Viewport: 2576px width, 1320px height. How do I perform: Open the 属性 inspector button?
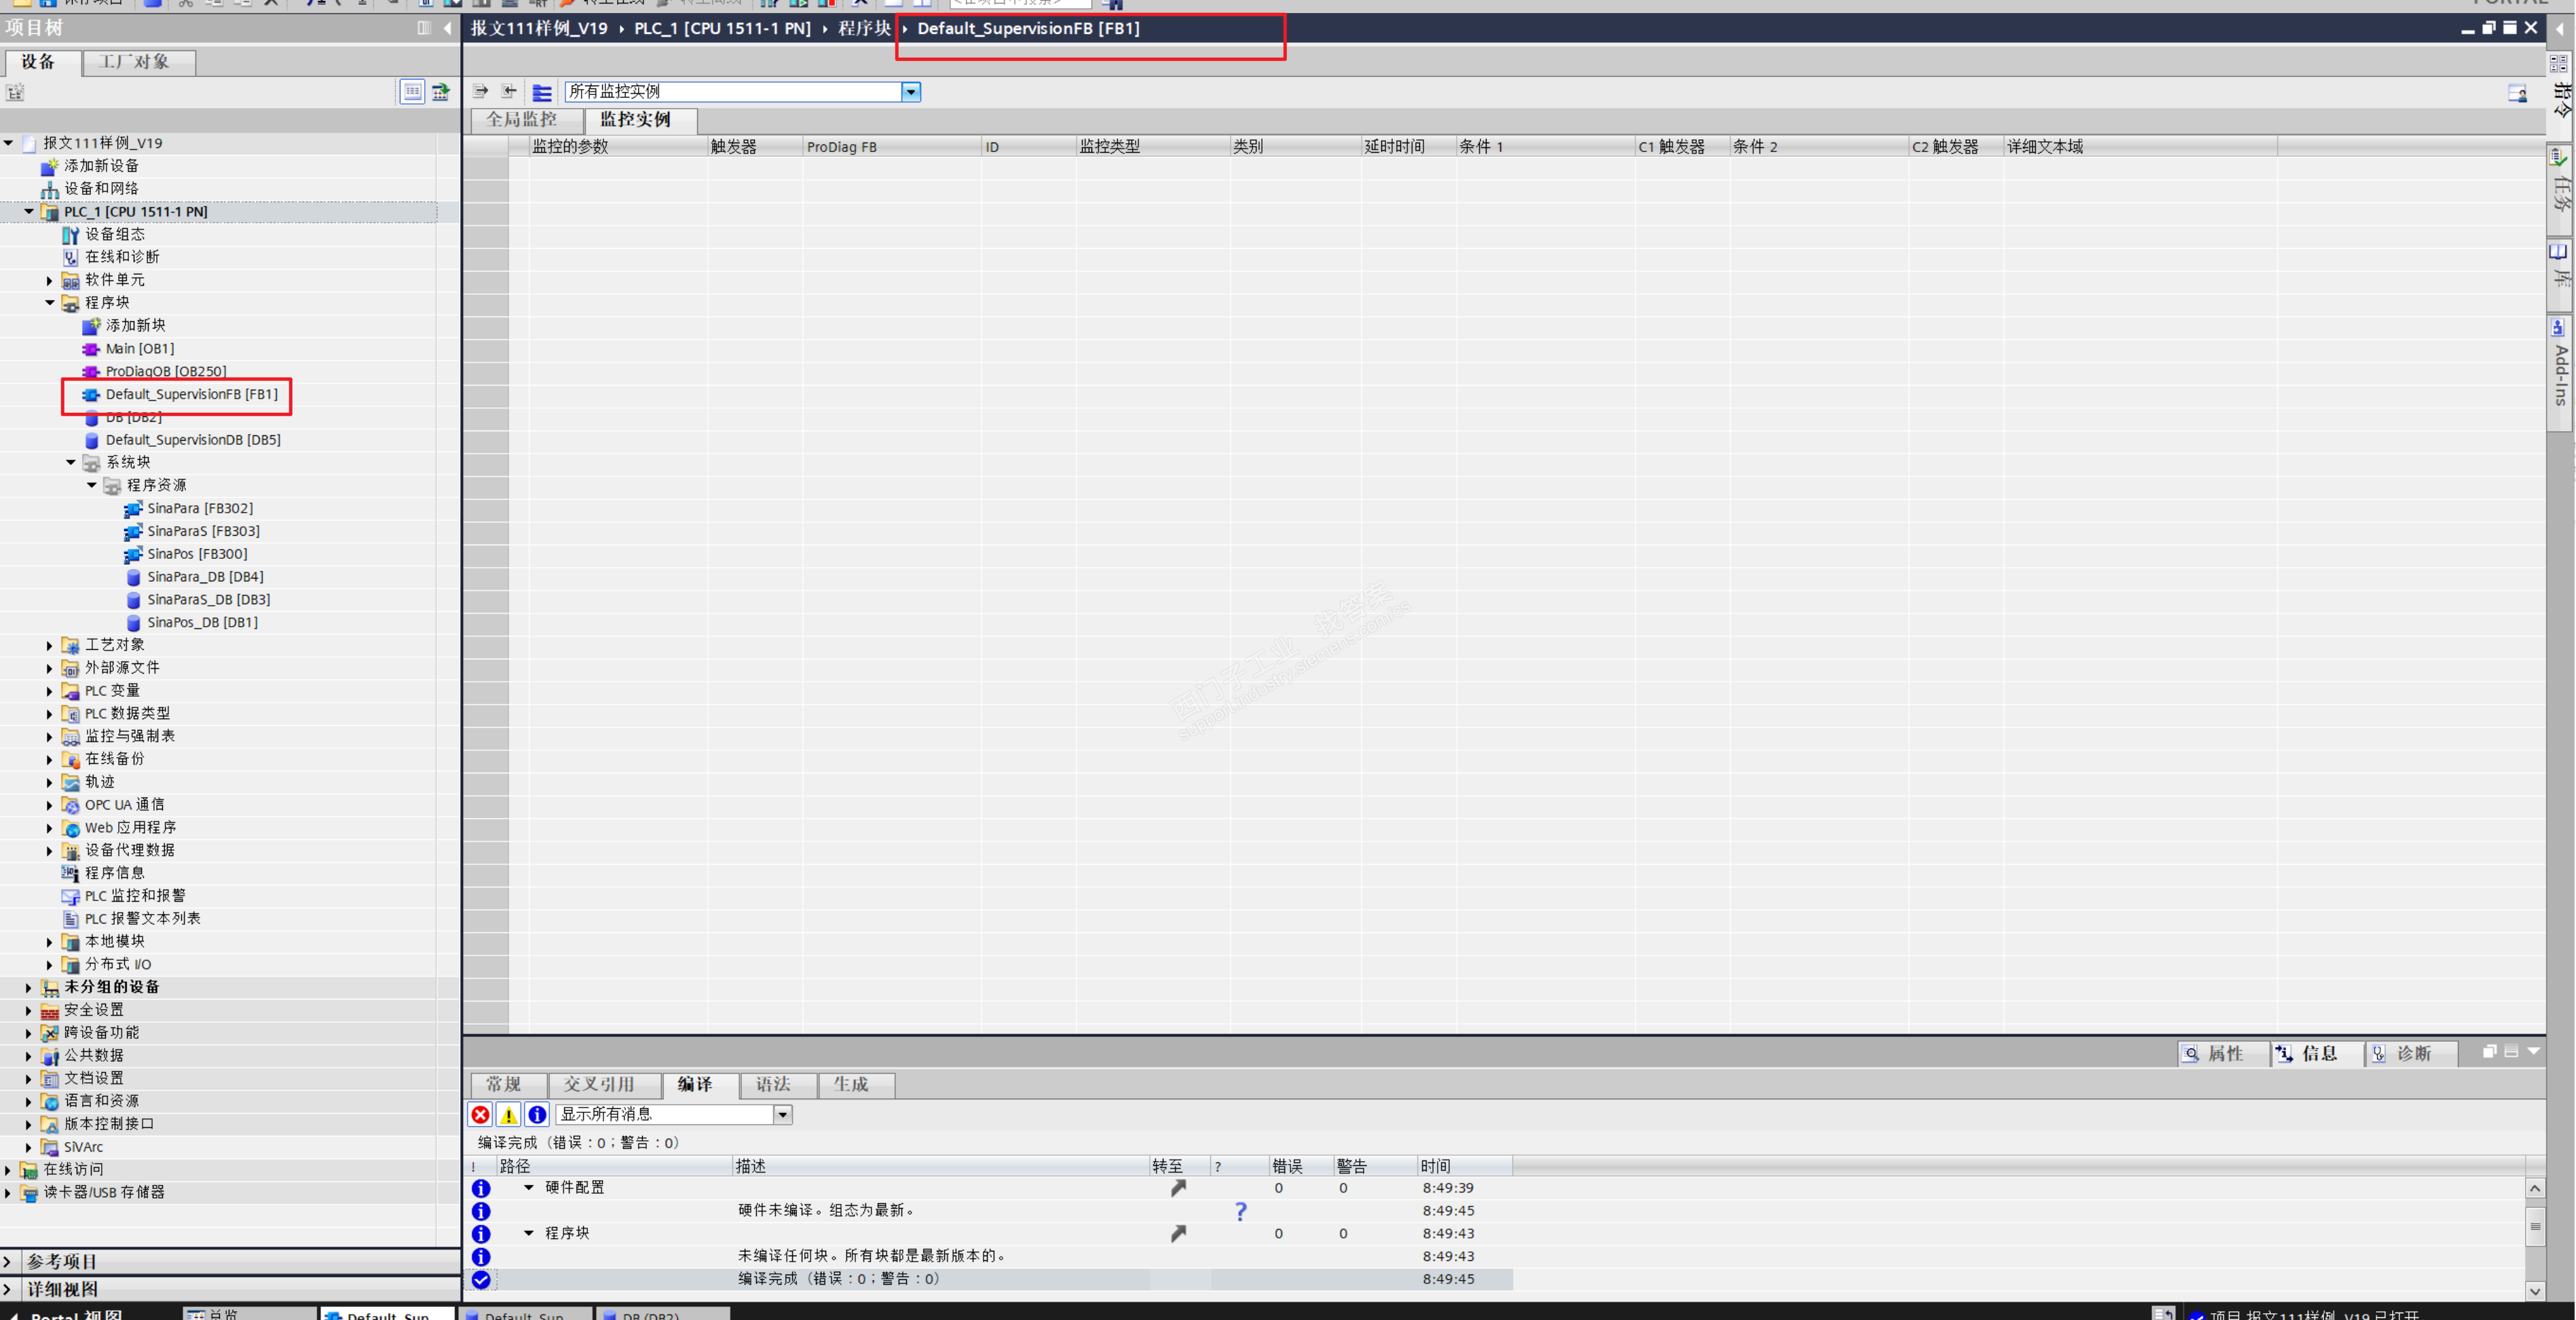coord(2224,1053)
